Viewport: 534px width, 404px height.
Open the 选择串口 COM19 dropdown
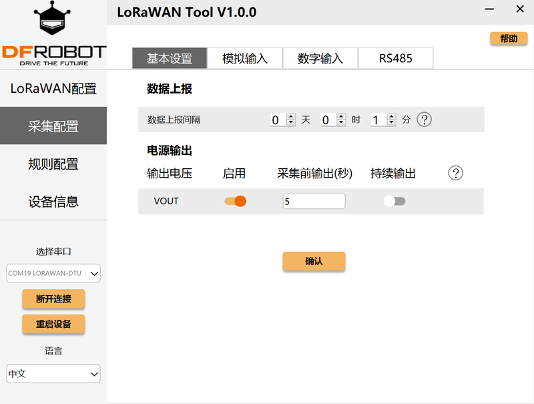53,272
